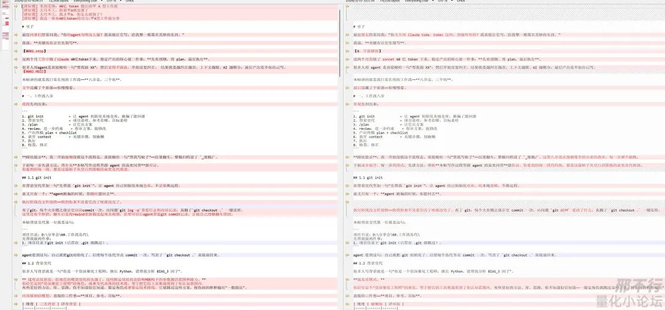Click '【0002.MD22】' marker line in left pane
665x310 pixels.
pos(34,71)
